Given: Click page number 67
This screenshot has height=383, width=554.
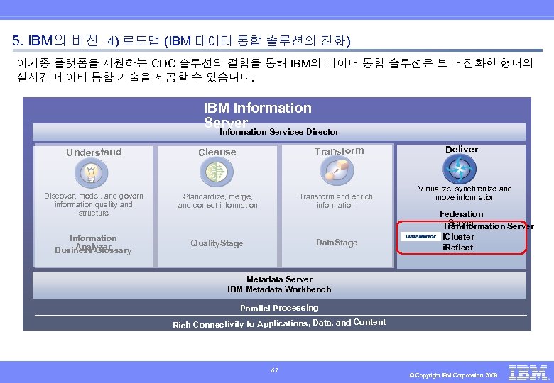Looking at the screenshot, I should point(275,370).
